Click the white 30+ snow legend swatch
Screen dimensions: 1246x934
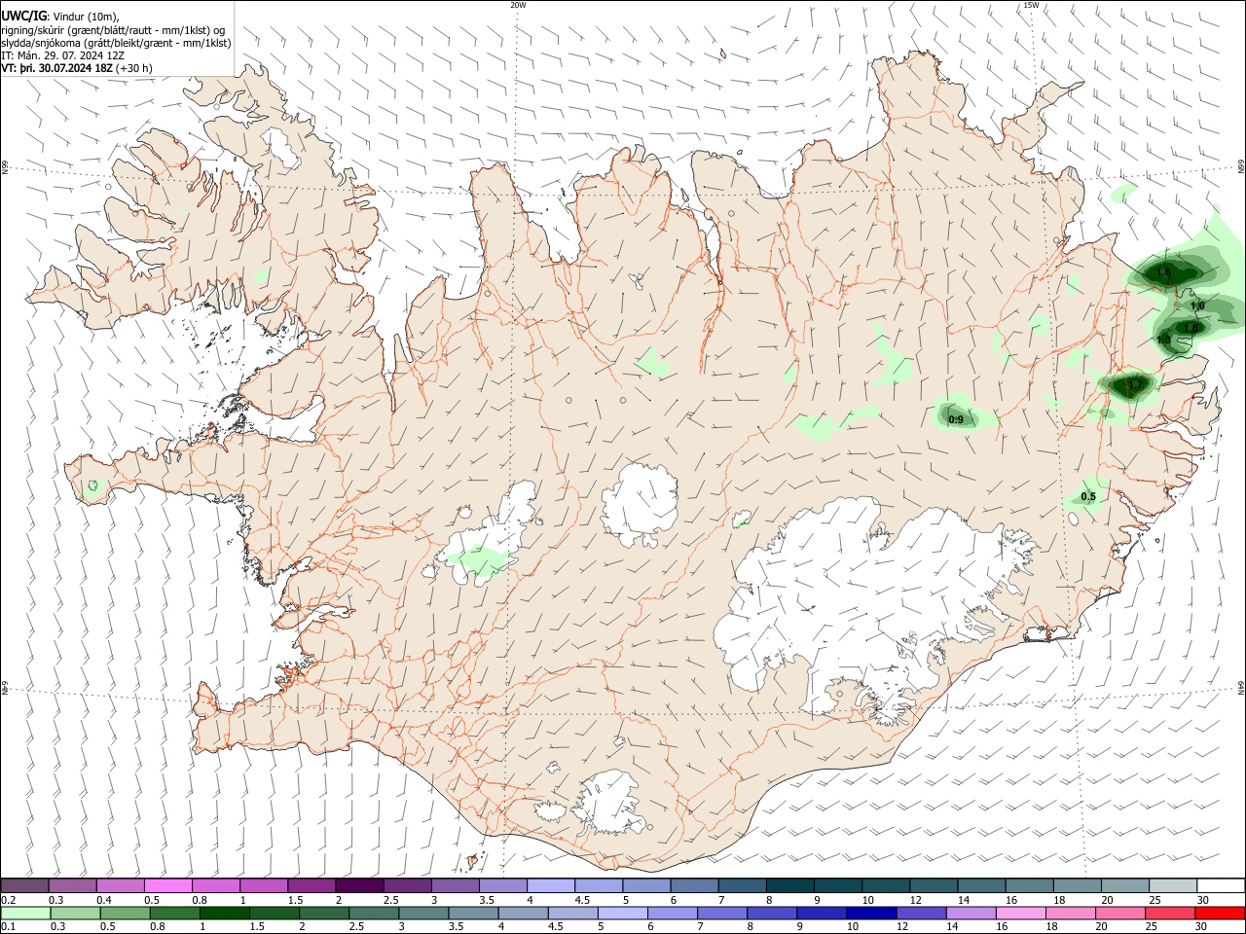pyautogui.click(x=1221, y=885)
